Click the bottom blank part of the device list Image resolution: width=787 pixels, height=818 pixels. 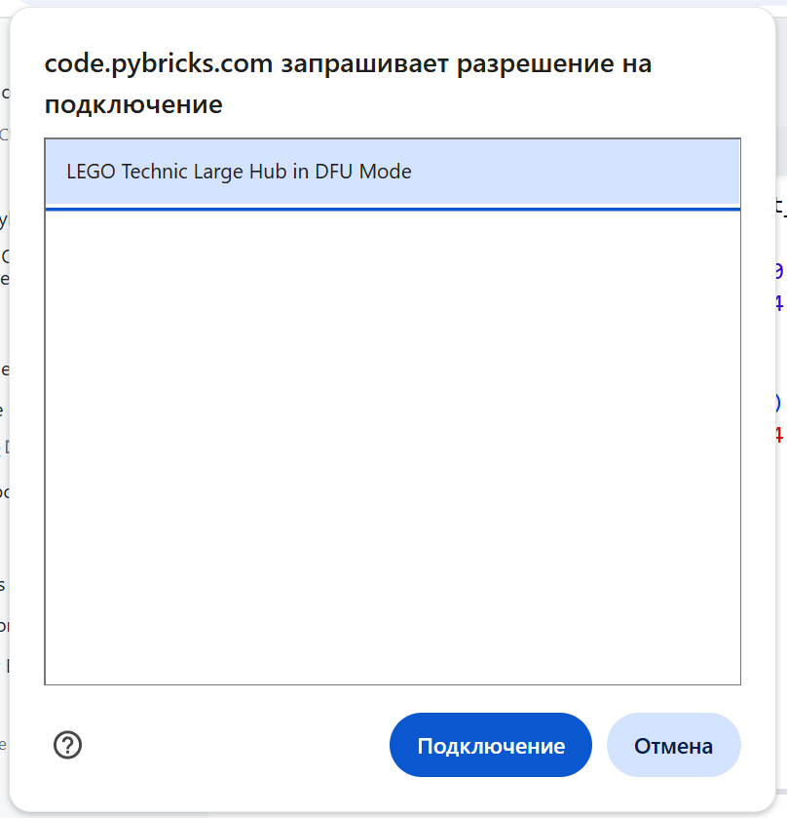pyautogui.click(x=393, y=643)
